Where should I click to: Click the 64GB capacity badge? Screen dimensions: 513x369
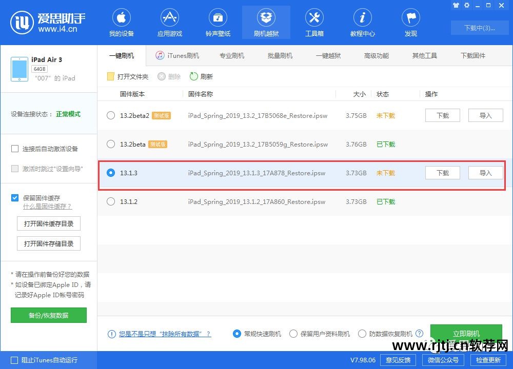pyautogui.click(x=40, y=69)
